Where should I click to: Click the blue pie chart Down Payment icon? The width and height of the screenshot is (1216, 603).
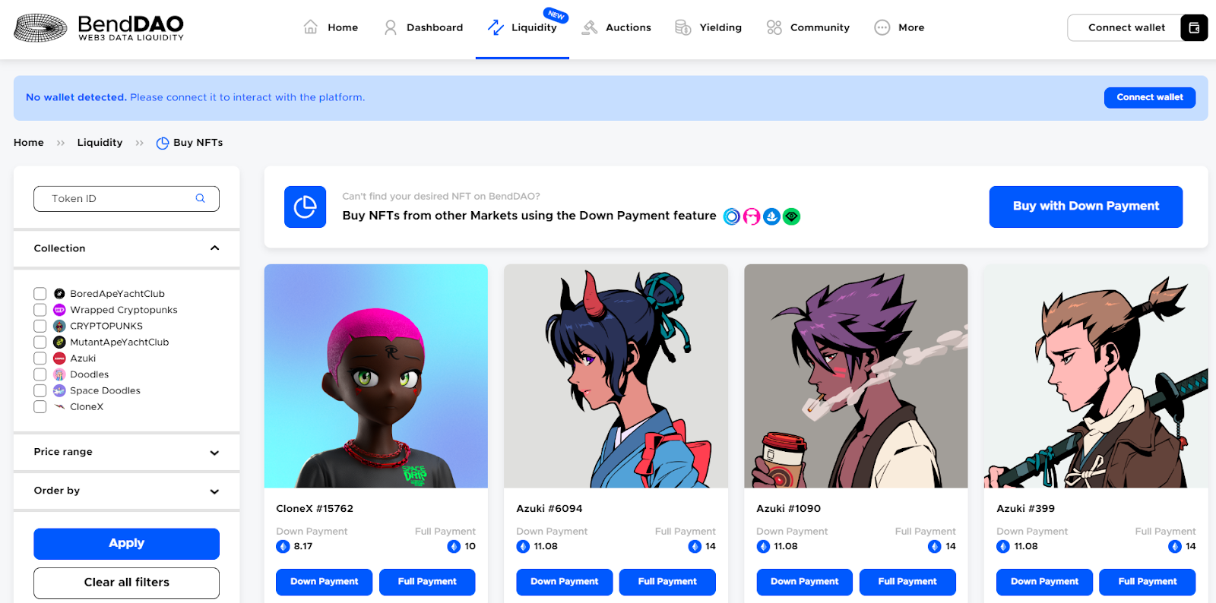(x=305, y=207)
